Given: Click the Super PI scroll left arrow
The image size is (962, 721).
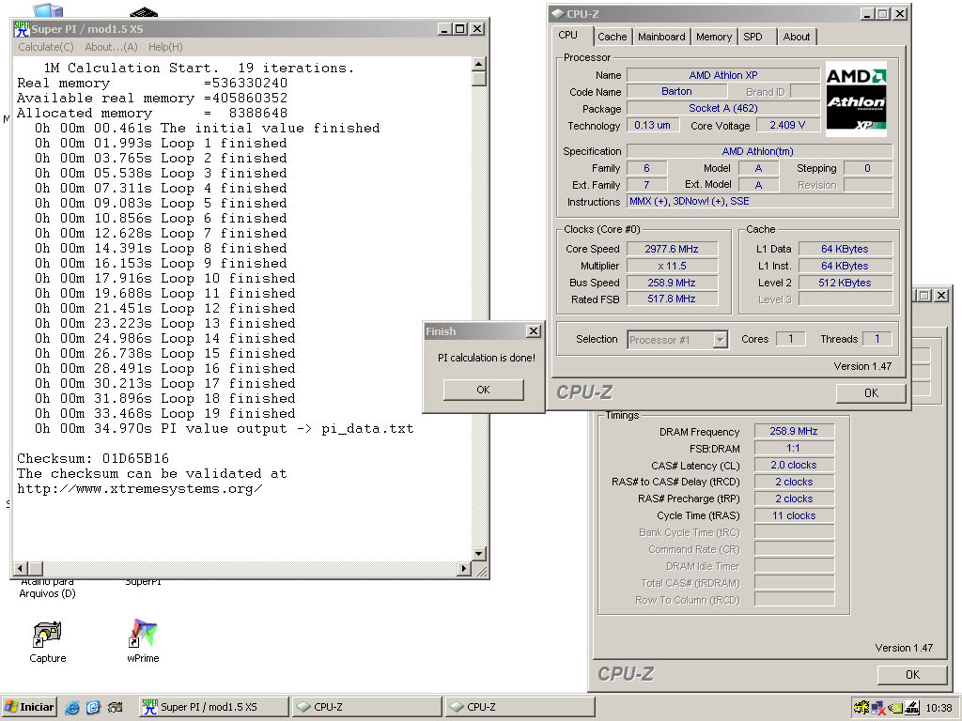Looking at the screenshot, I should [x=21, y=569].
